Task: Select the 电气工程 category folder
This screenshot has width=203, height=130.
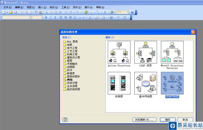Action: pos(70,48)
